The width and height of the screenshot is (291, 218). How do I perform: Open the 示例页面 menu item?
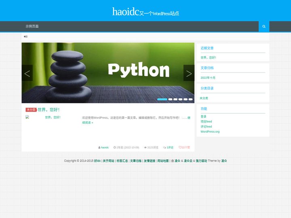point(32,26)
